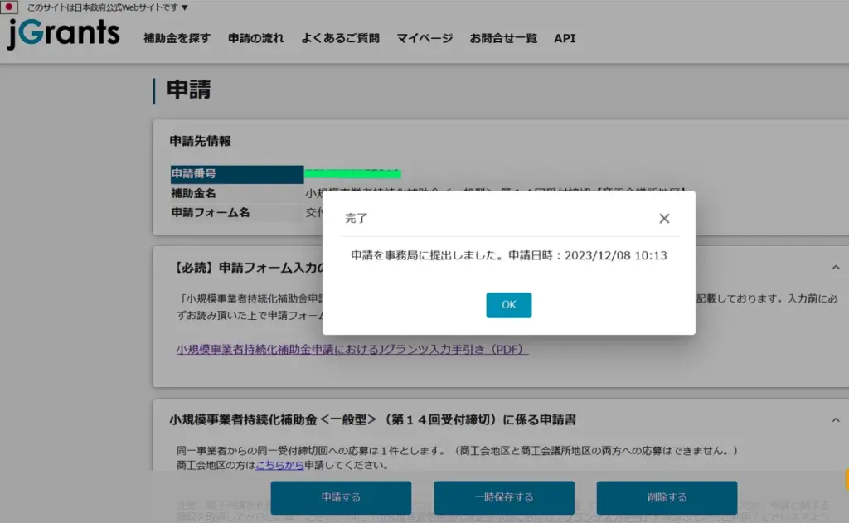Close the 完了 dialog with the X
Screen dimensions: 849x523
(664, 219)
